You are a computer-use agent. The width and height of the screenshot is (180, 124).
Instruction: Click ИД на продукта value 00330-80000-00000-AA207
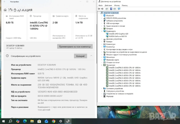[50, 96]
